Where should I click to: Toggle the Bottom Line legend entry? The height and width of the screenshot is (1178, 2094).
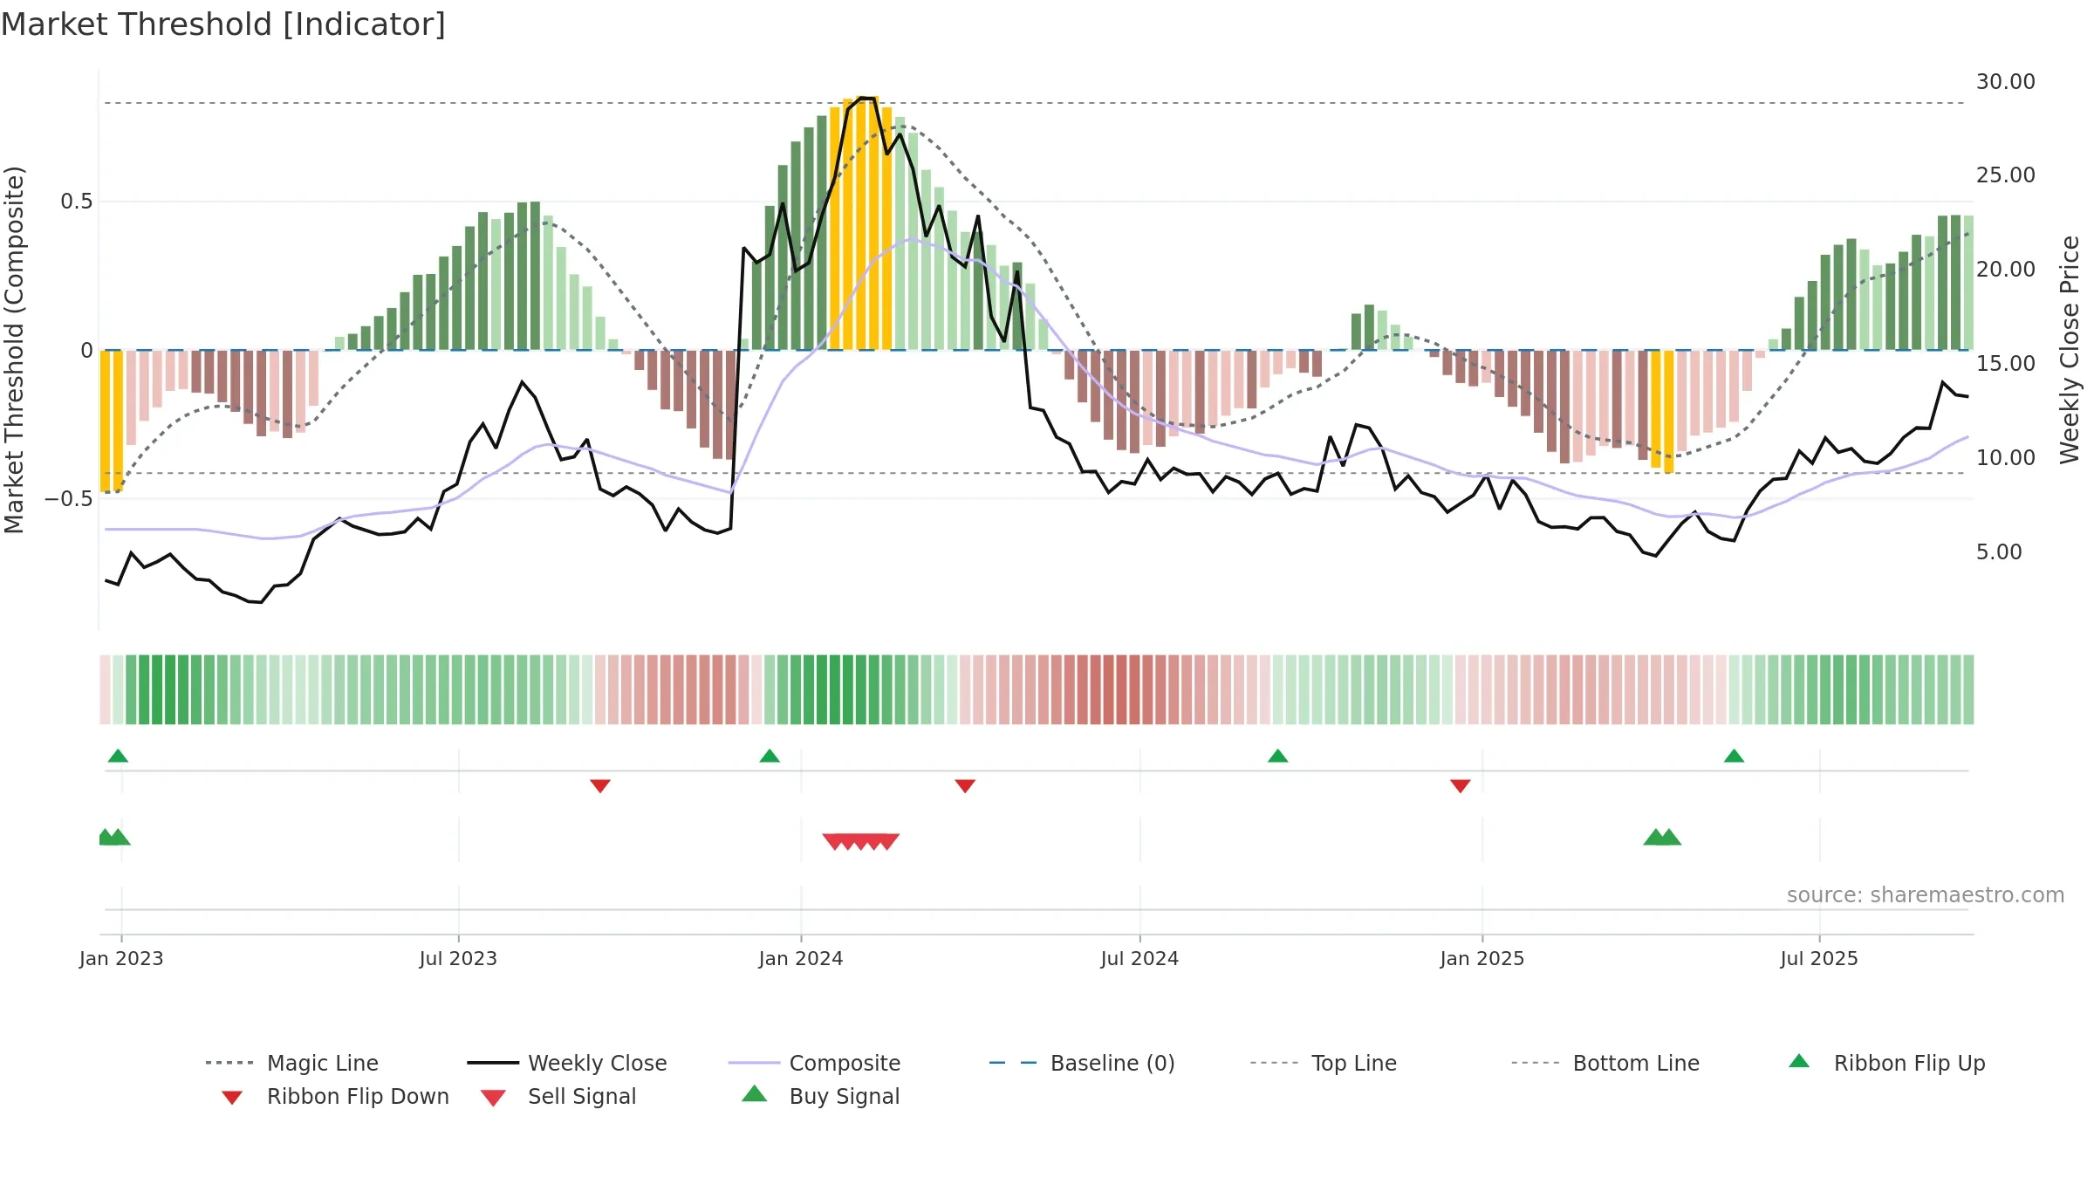click(1605, 1063)
